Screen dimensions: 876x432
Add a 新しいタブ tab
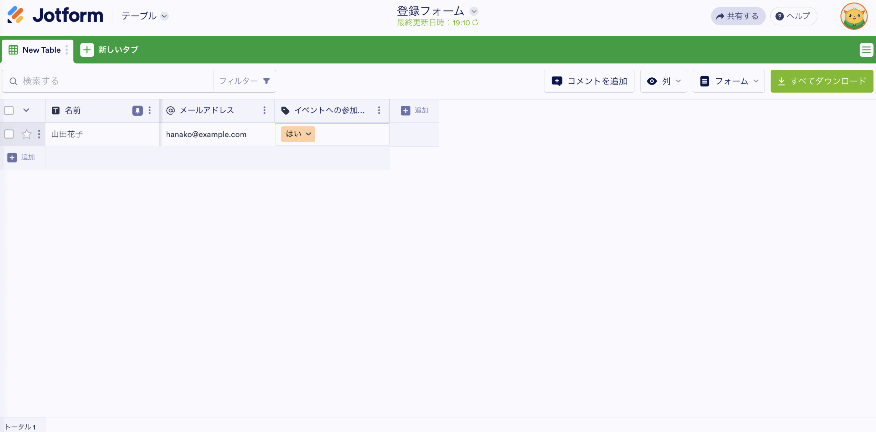tap(109, 50)
